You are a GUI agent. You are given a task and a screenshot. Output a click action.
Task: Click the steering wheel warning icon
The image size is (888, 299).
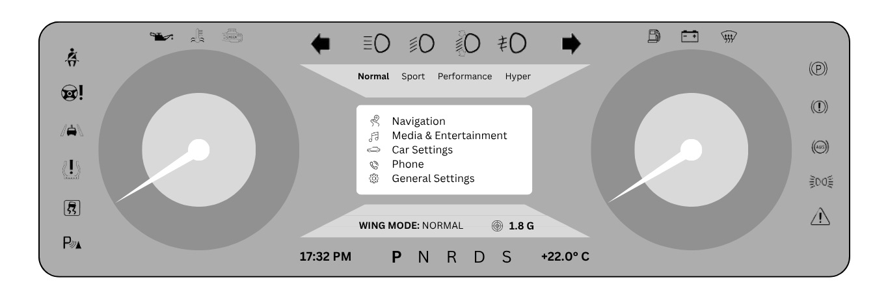[x=72, y=96]
